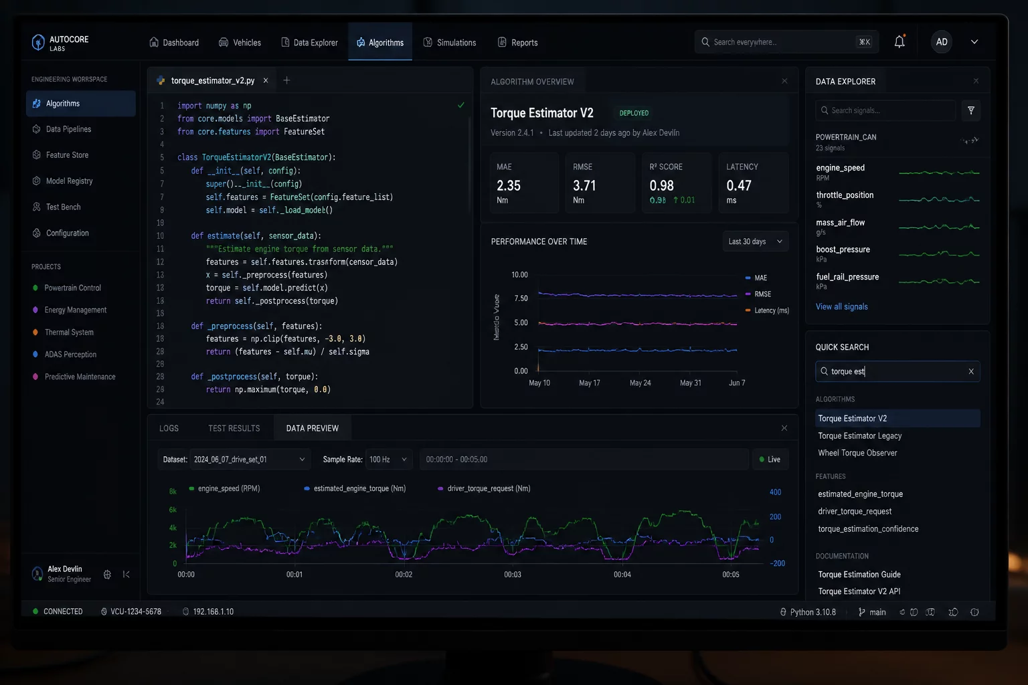Viewport: 1028px width, 685px height.
Task: Click the View all signals link
Action: pos(842,307)
